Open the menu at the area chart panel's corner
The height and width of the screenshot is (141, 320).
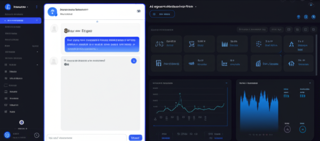pyautogui.click(x=310, y=83)
